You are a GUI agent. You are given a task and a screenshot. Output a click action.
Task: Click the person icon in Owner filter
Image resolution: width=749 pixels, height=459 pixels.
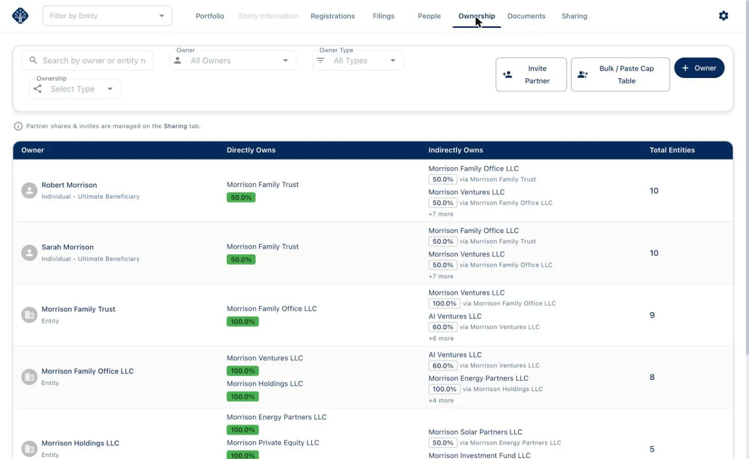178,60
